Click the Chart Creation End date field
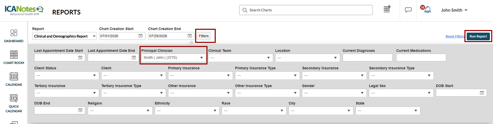 tap(171, 36)
